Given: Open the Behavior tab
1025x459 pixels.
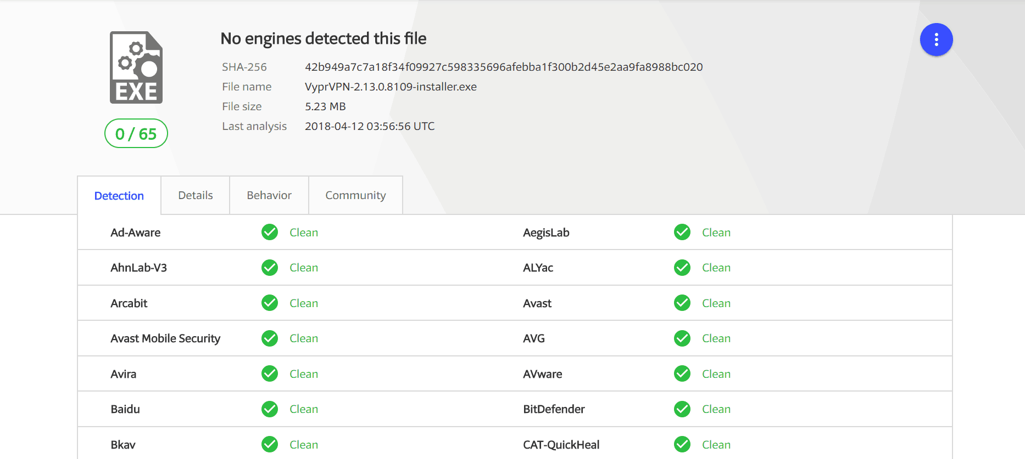Looking at the screenshot, I should [x=269, y=195].
